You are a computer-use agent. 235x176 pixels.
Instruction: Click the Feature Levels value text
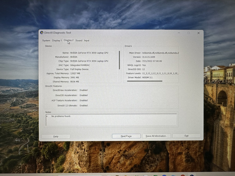coord(160,73)
